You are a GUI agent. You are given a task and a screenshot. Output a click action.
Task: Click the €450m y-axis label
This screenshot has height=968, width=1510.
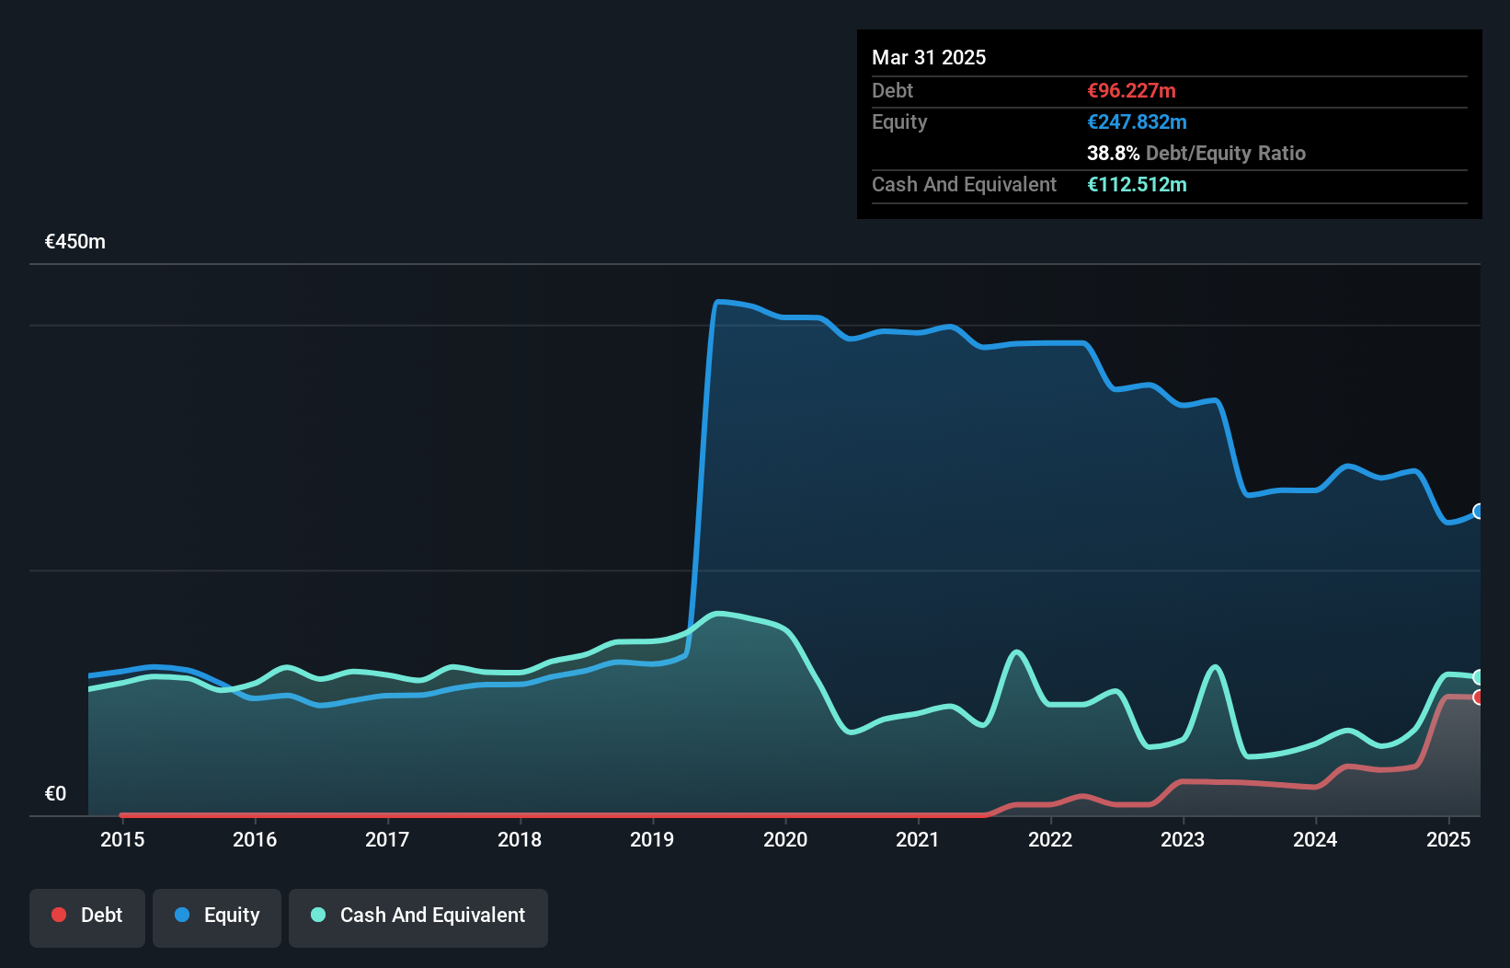pos(75,242)
